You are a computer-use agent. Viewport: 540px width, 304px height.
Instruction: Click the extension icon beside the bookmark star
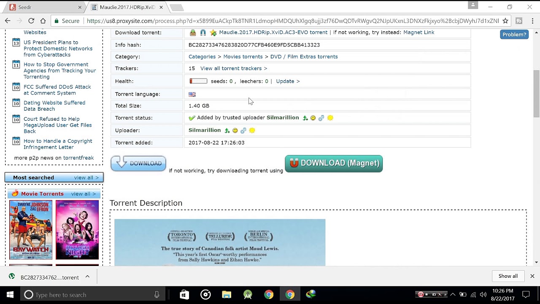pos(519,21)
